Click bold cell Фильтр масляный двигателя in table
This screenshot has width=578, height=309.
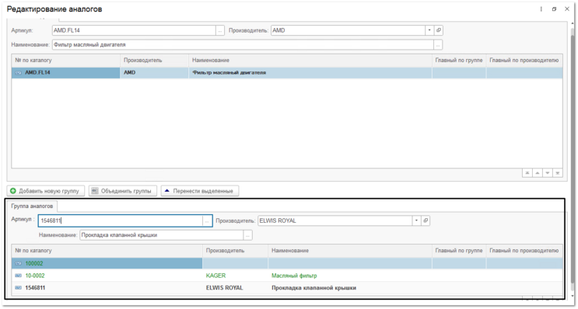[x=310, y=73]
